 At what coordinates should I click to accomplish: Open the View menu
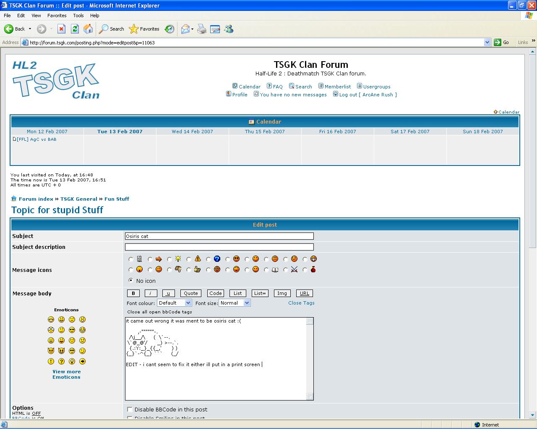point(36,16)
